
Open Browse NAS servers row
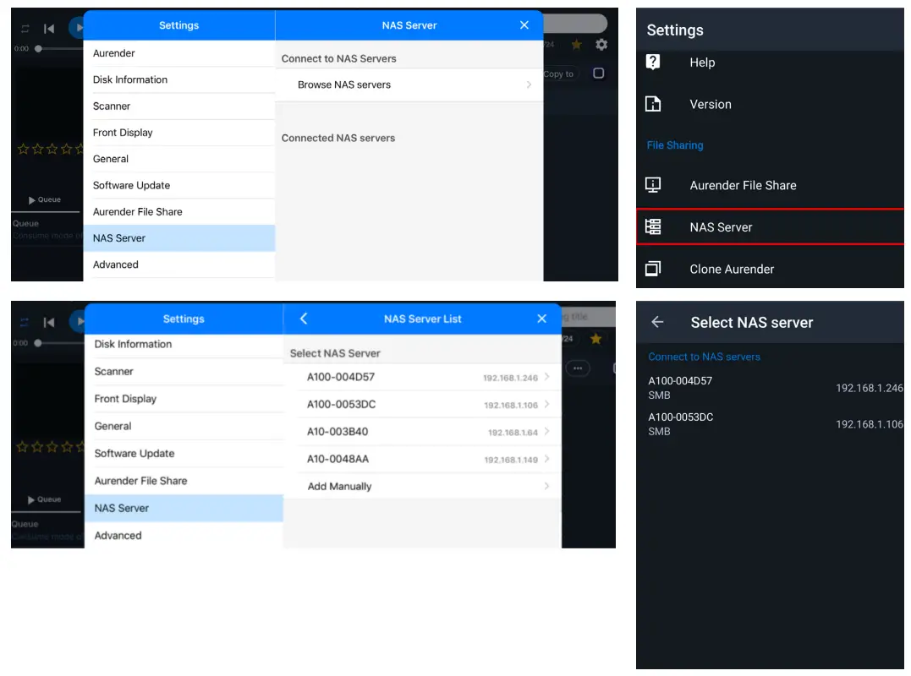(x=409, y=84)
